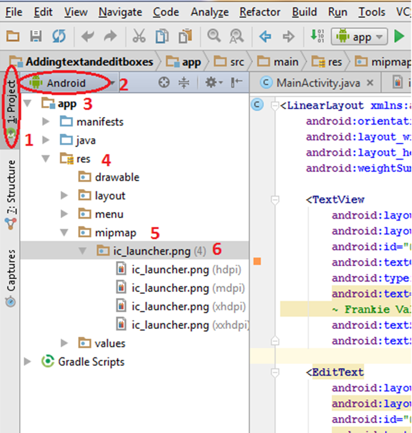
Task: Open the Run menu
Action: tap(338, 12)
